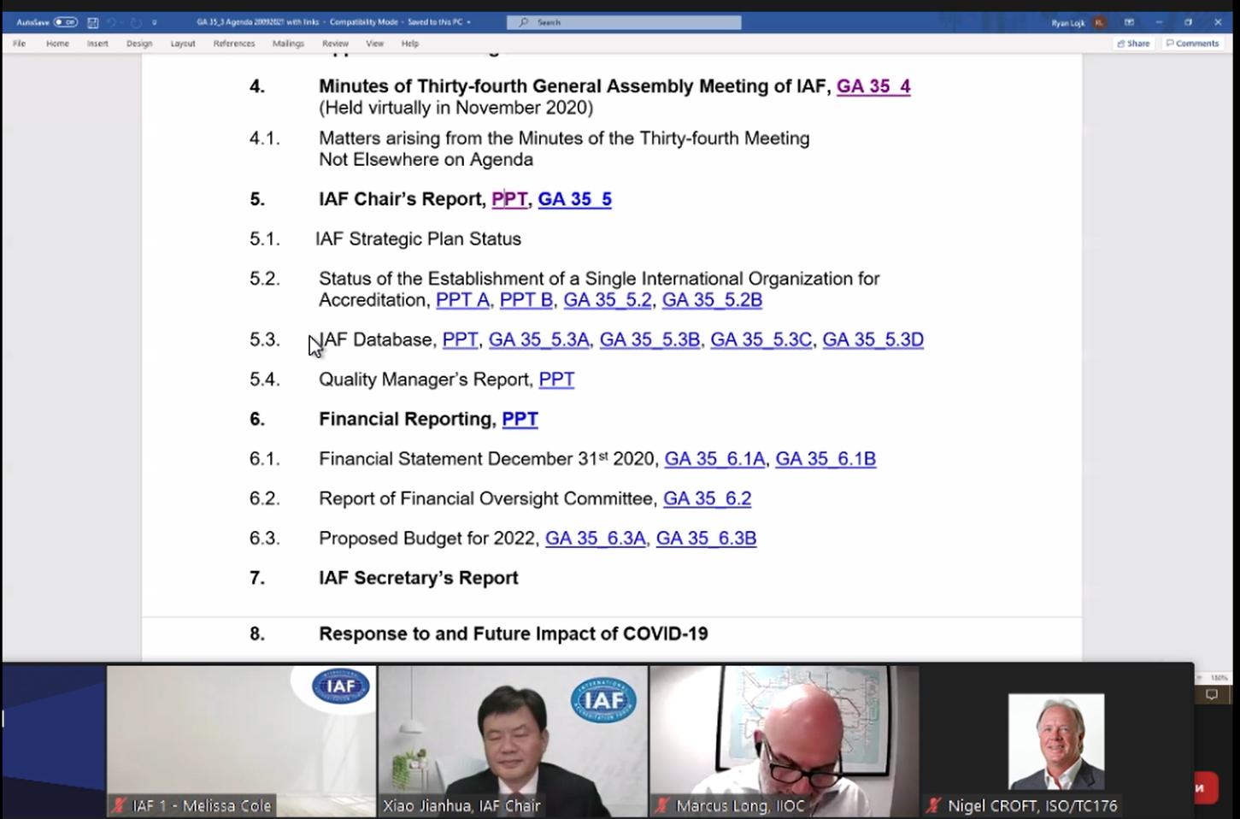Click the Redo icon
This screenshot has height=819, width=1240.
pyautogui.click(x=135, y=22)
